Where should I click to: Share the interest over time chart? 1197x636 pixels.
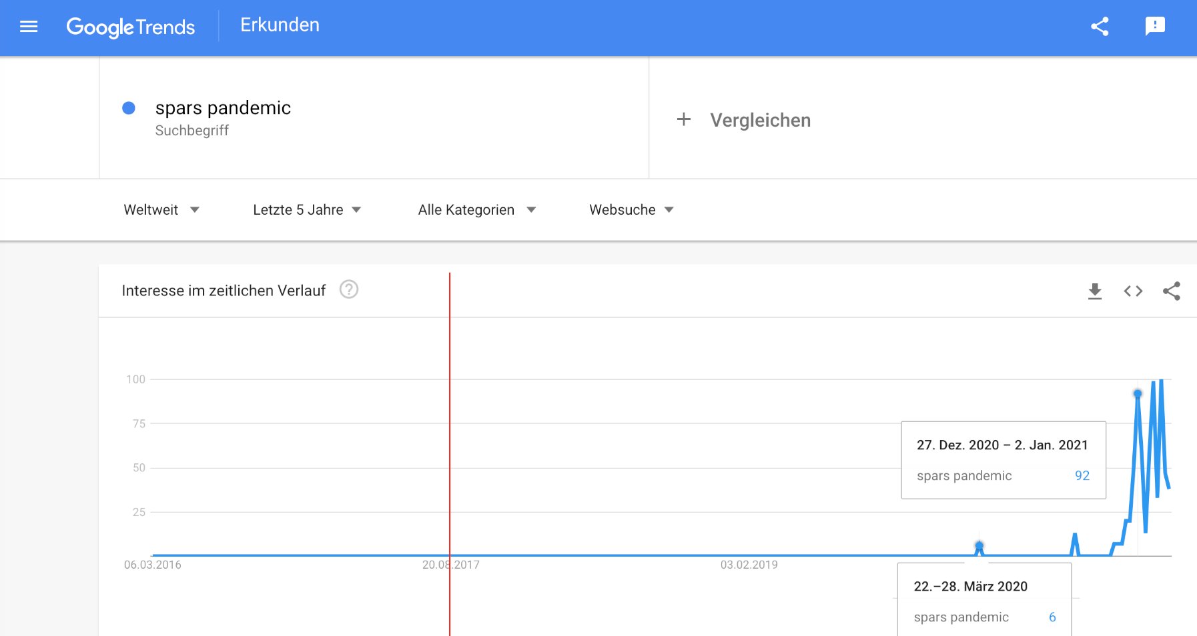tap(1172, 291)
